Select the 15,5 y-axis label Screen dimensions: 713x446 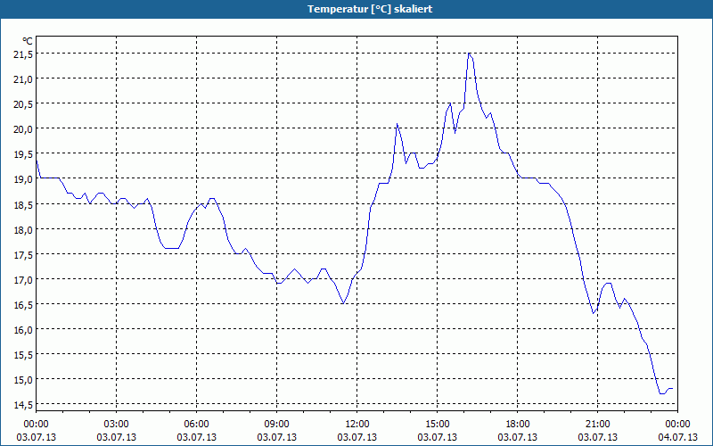pos(23,354)
